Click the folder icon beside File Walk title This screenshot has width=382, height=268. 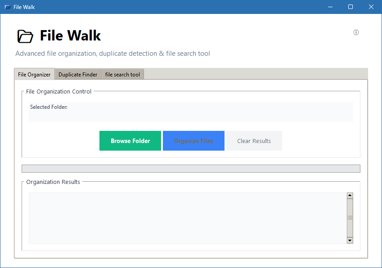tap(25, 36)
